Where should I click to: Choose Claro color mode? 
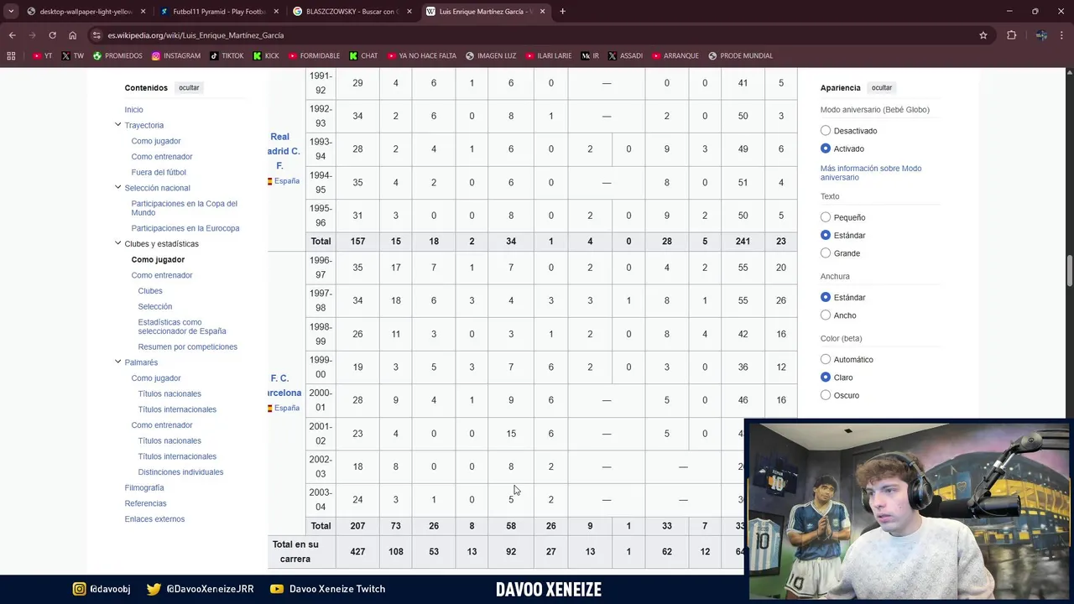pos(826,377)
